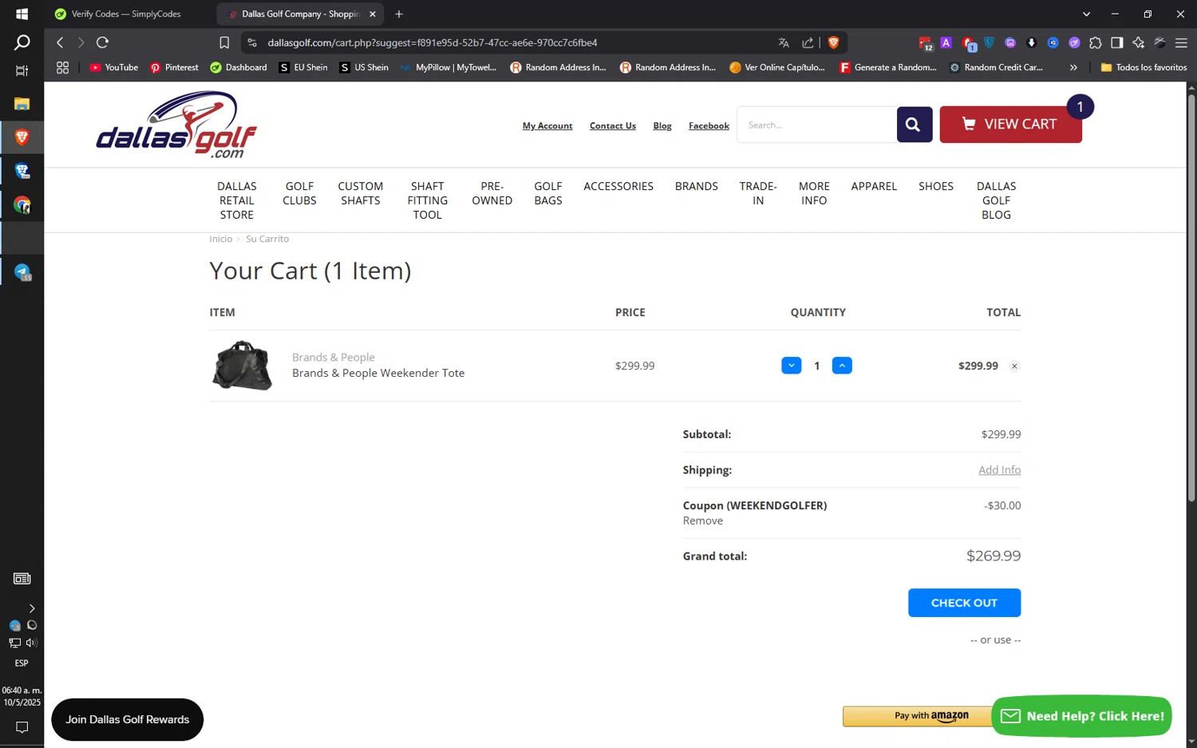This screenshot has width=1197, height=748.
Task: Focus the site Search input field
Action: 816,125
